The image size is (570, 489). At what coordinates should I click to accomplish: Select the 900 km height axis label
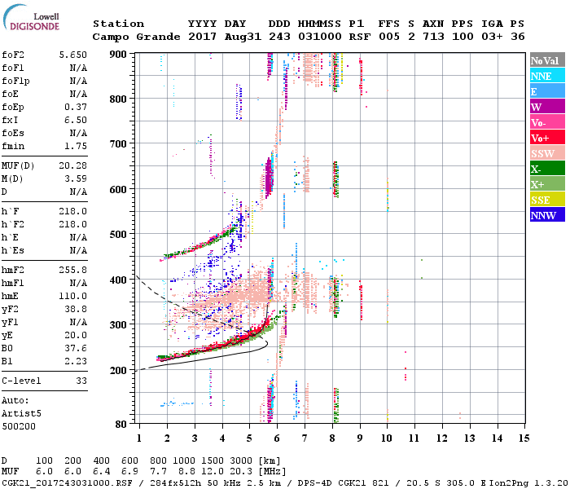119,55
